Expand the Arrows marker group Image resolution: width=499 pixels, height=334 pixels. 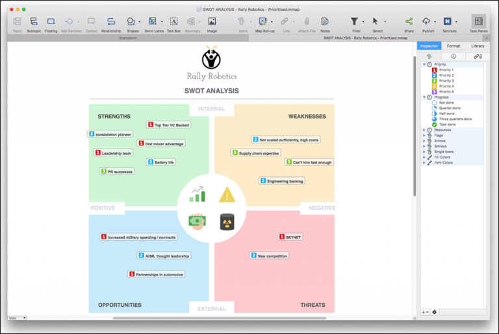[x=424, y=141]
